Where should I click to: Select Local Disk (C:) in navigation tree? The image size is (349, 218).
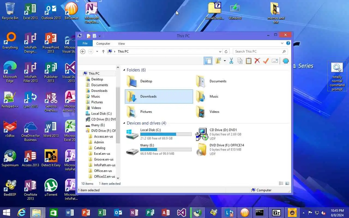[x=101, y=114]
